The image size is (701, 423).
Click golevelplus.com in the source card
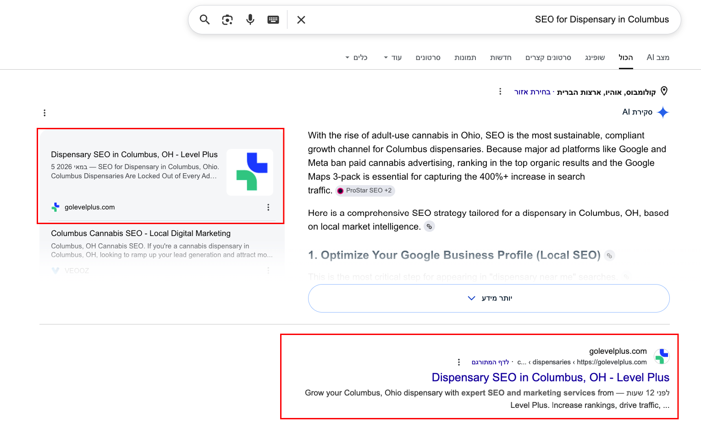point(90,207)
